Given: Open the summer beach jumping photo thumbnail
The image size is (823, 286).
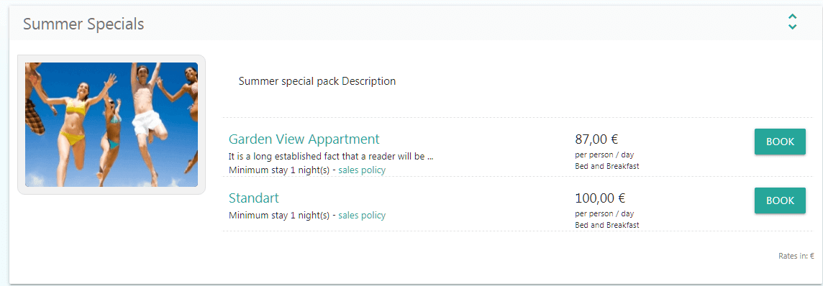Looking at the screenshot, I should [x=112, y=124].
